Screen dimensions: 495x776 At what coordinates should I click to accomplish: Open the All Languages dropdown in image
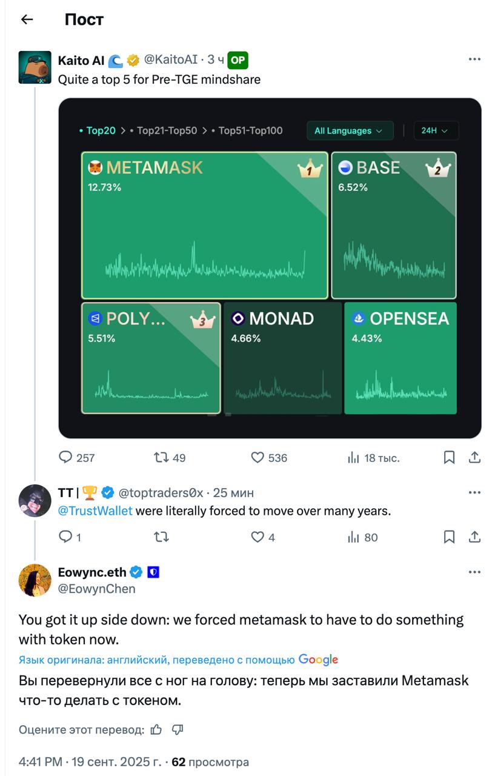tap(350, 131)
